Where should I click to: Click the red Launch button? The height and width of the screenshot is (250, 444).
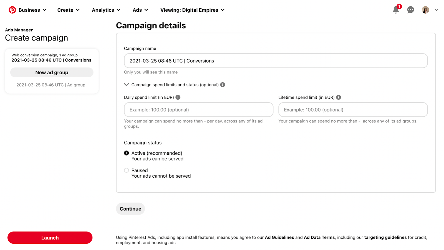(x=50, y=238)
